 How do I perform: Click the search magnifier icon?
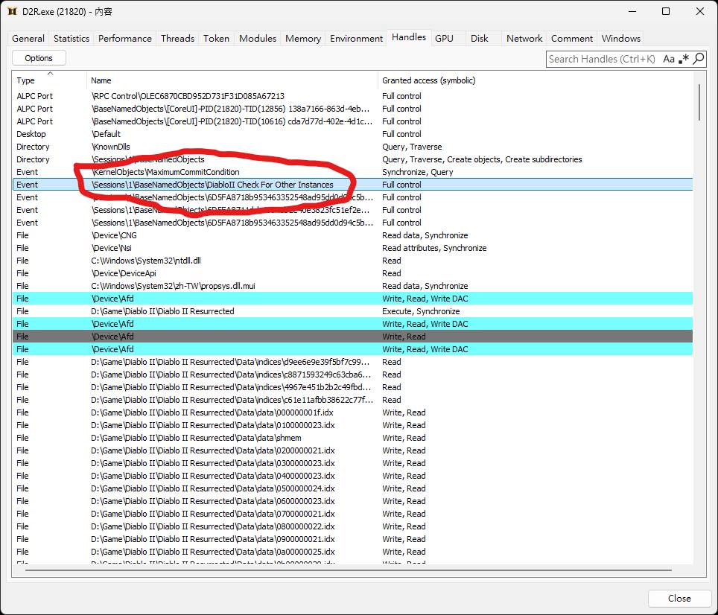pos(699,59)
